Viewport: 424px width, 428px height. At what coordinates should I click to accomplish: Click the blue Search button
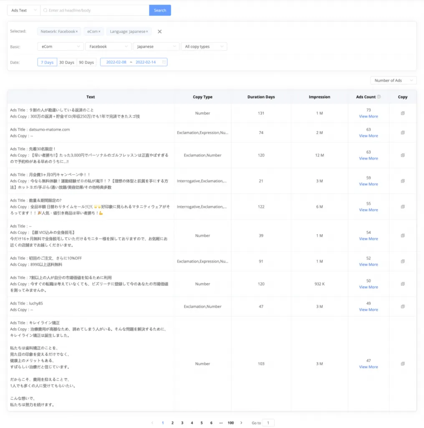(x=160, y=10)
